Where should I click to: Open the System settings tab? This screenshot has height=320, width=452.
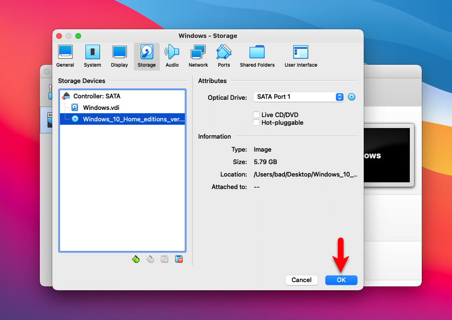[92, 57]
